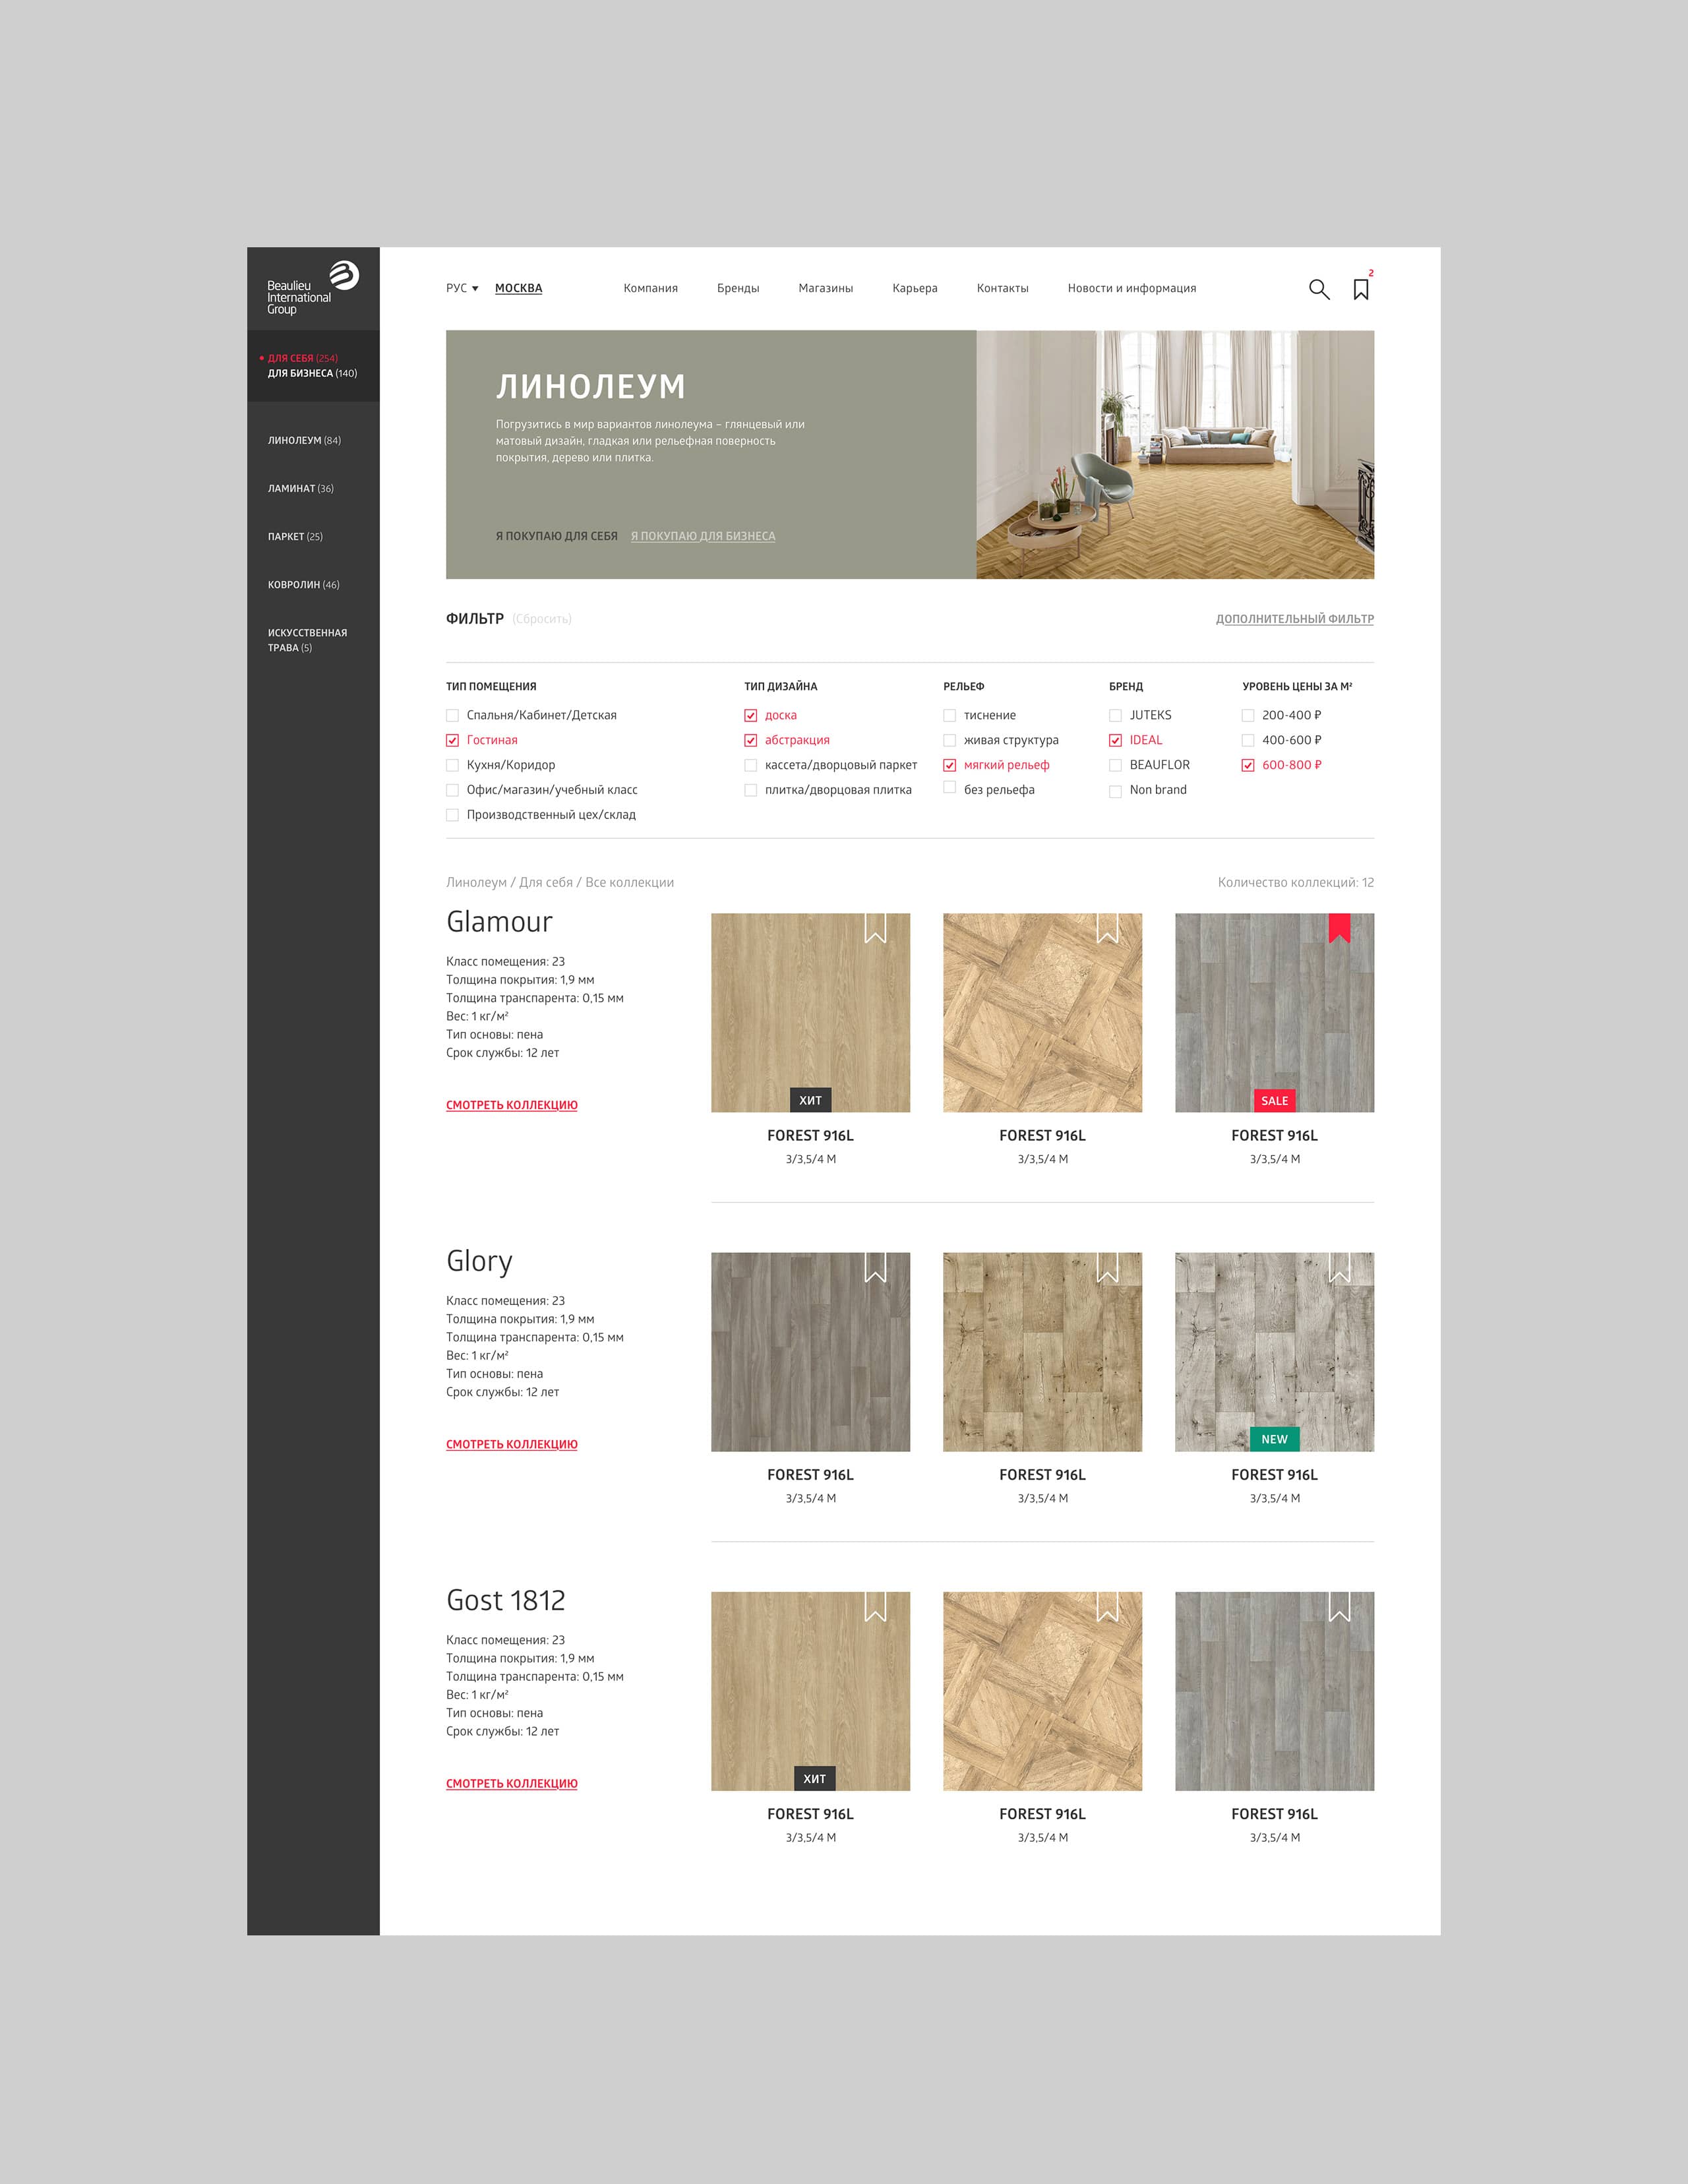Click Линолеум in the breadcrumb
The width and height of the screenshot is (1688, 2184).
pyautogui.click(x=476, y=882)
